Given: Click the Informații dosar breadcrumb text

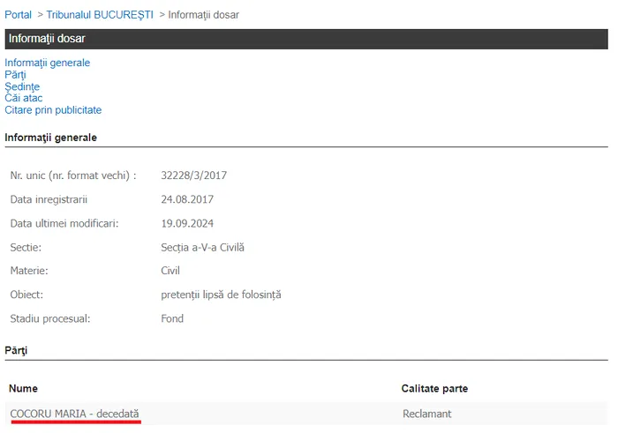Looking at the screenshot, I should point(203,15).
